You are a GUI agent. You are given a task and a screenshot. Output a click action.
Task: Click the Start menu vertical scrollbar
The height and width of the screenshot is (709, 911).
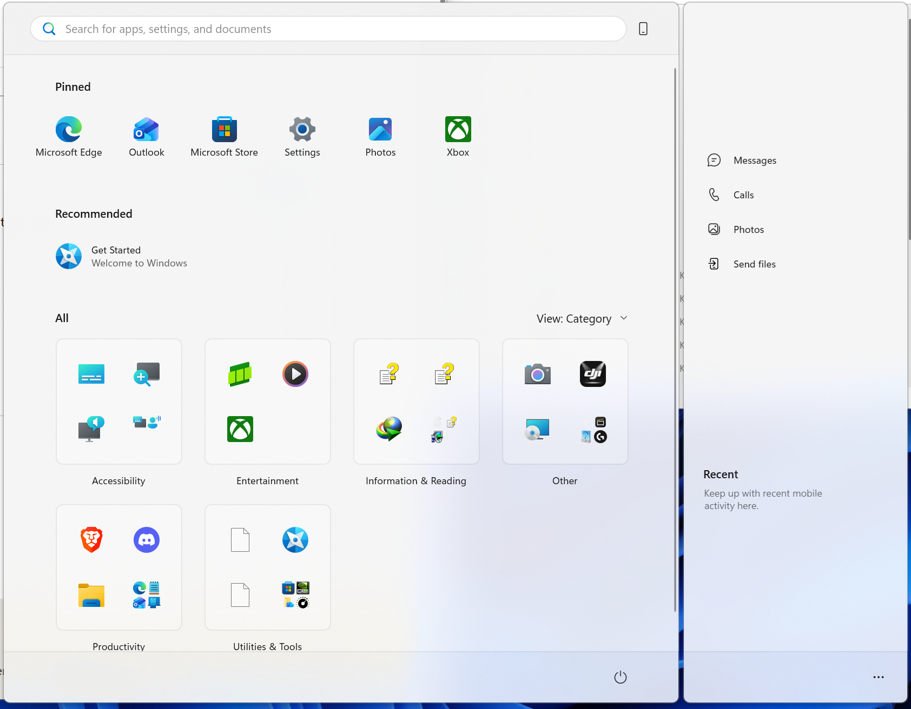click(x=675, y=340)
